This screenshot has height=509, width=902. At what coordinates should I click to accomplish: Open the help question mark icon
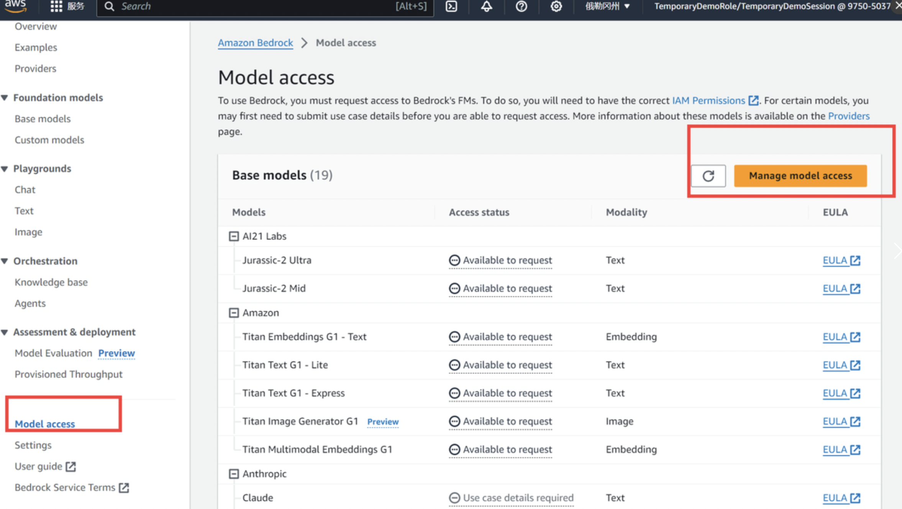pos(521,6)
